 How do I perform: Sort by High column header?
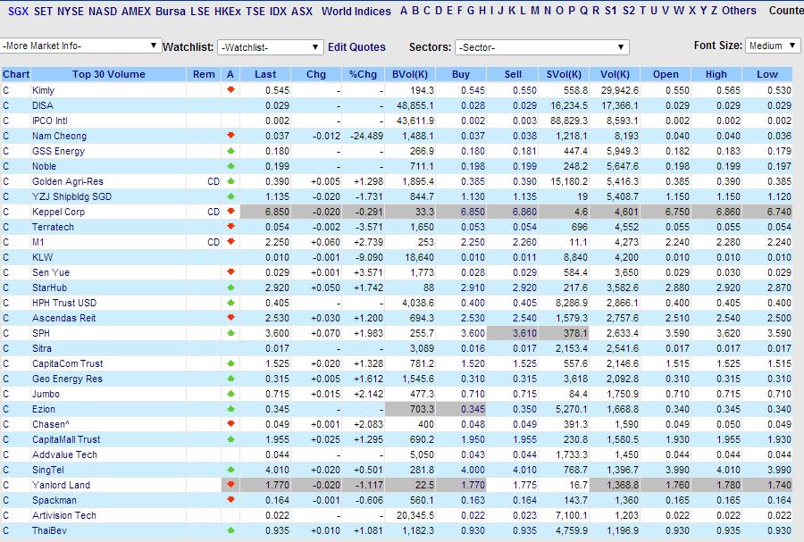pos(716,74)
